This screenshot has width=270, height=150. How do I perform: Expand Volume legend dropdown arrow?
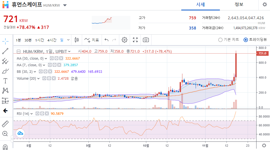(x=38, y=79)
